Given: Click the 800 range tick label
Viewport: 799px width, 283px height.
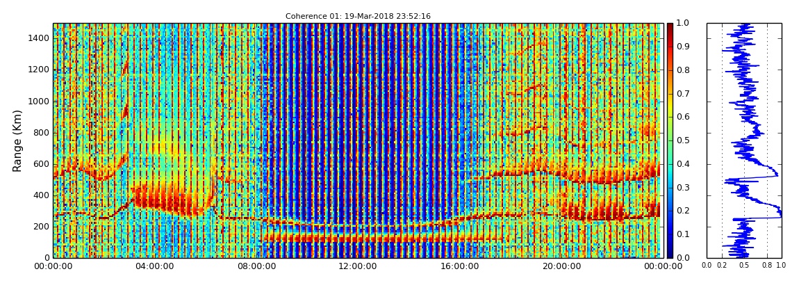Looking at the screenshot, I should click(41, 133).
